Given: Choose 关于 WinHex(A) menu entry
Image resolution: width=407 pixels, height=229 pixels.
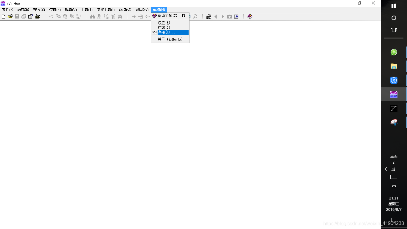Looking at the screenshot, I should coord(170,39).
